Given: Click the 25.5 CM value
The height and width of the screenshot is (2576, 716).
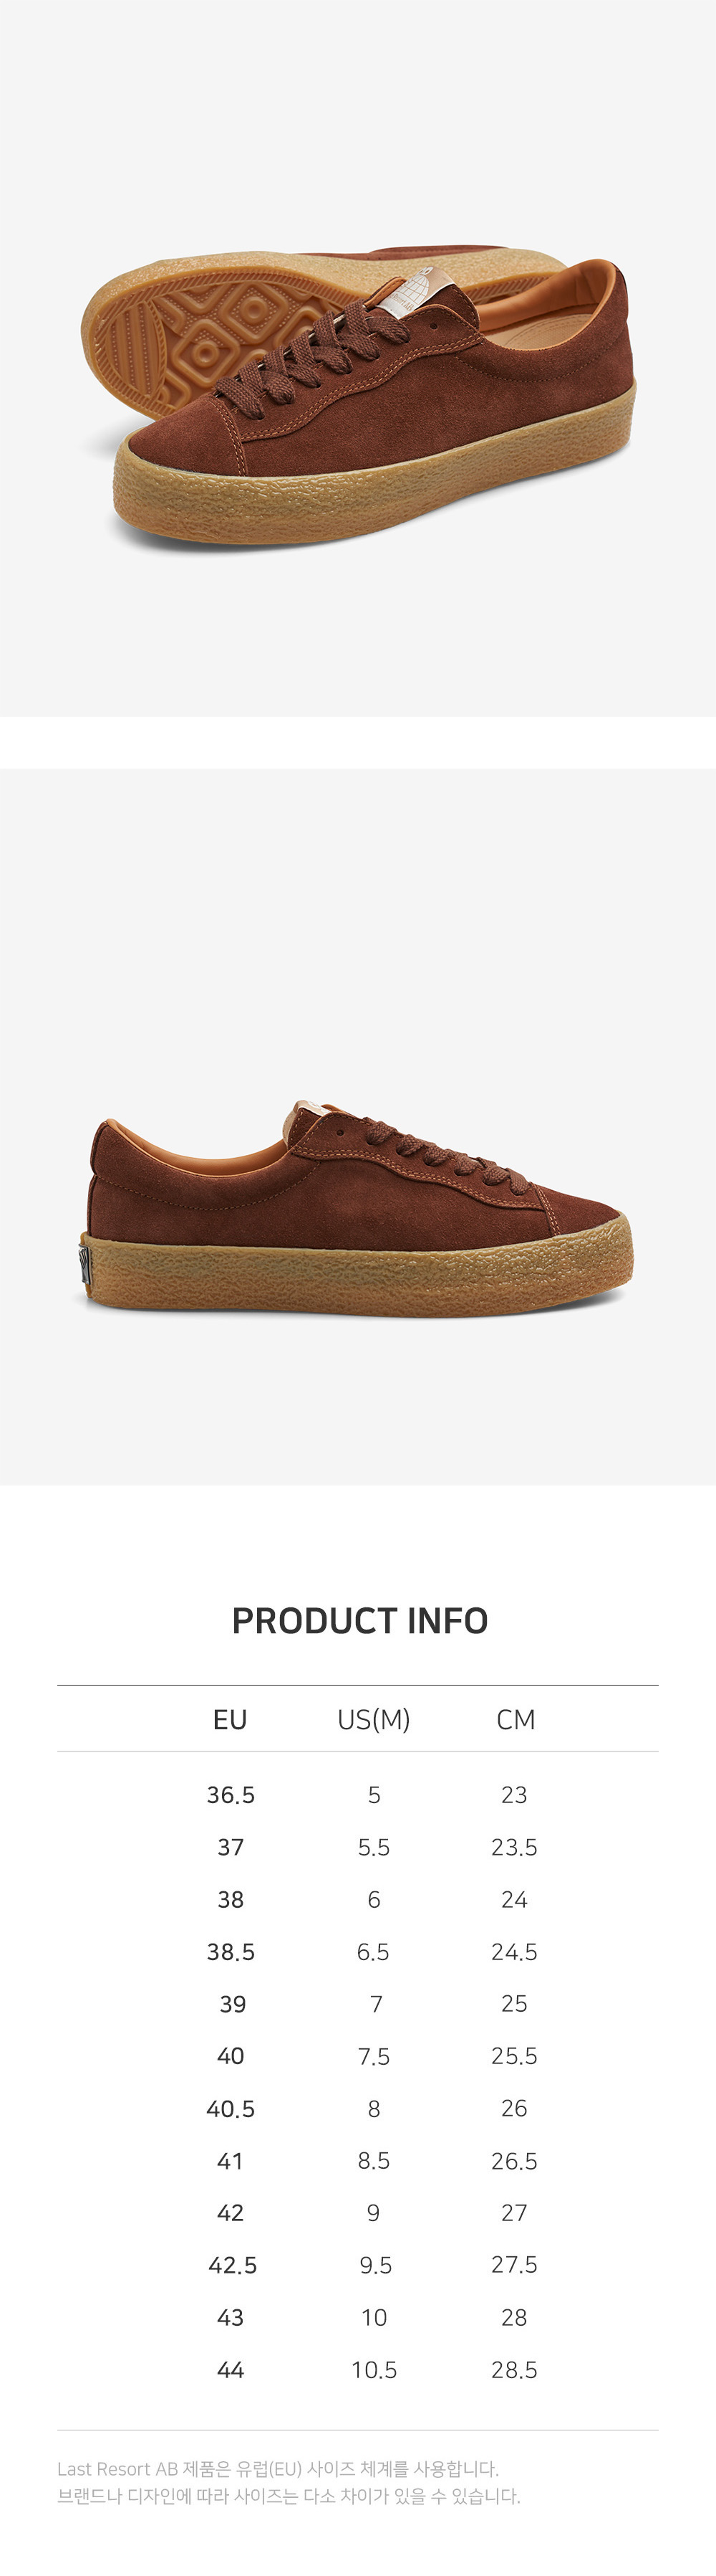Looking at the screenshot, I should [x=514, y=2056].
